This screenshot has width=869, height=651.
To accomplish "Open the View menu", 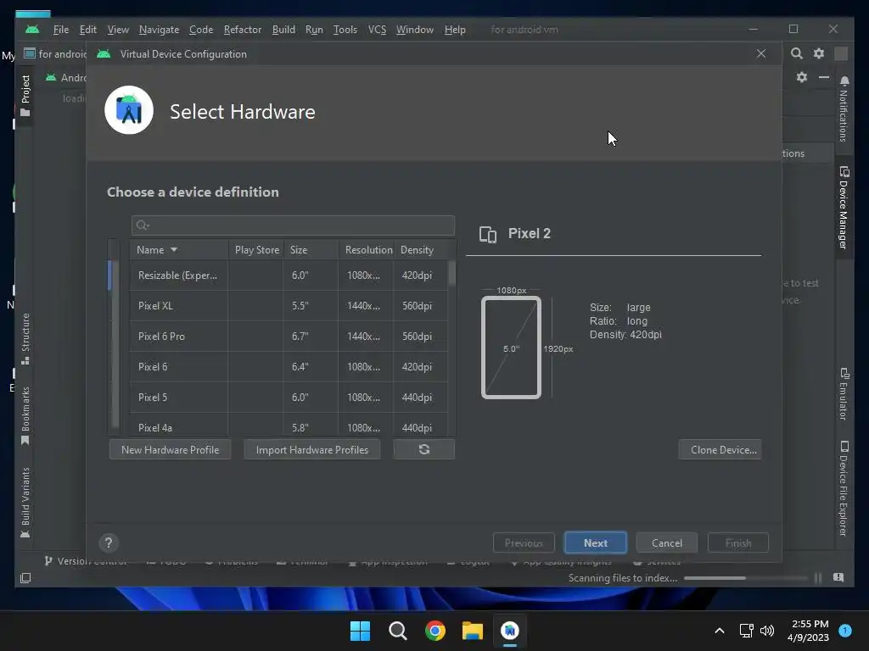I will pyautogui.click(x=117, y=30).
